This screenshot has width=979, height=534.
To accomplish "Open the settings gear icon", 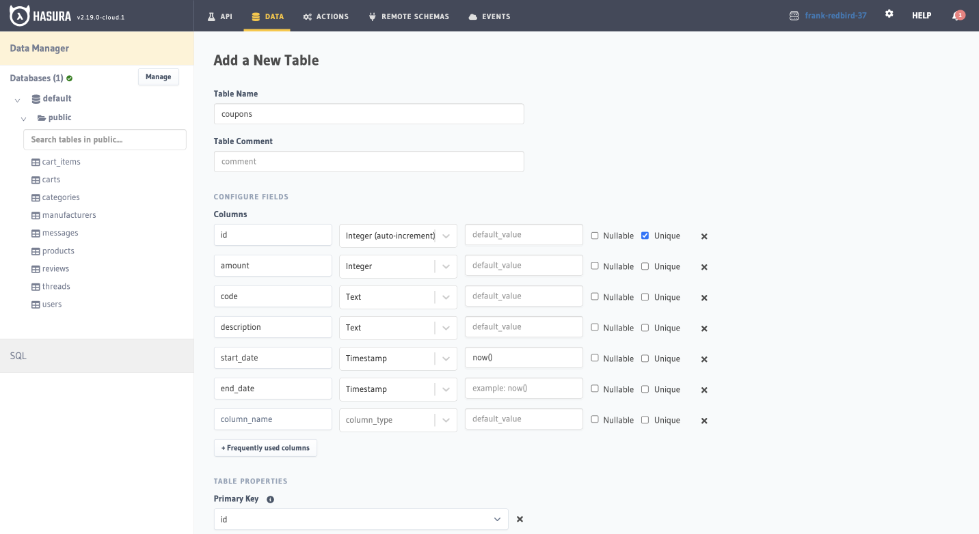I will coord(889,14).
